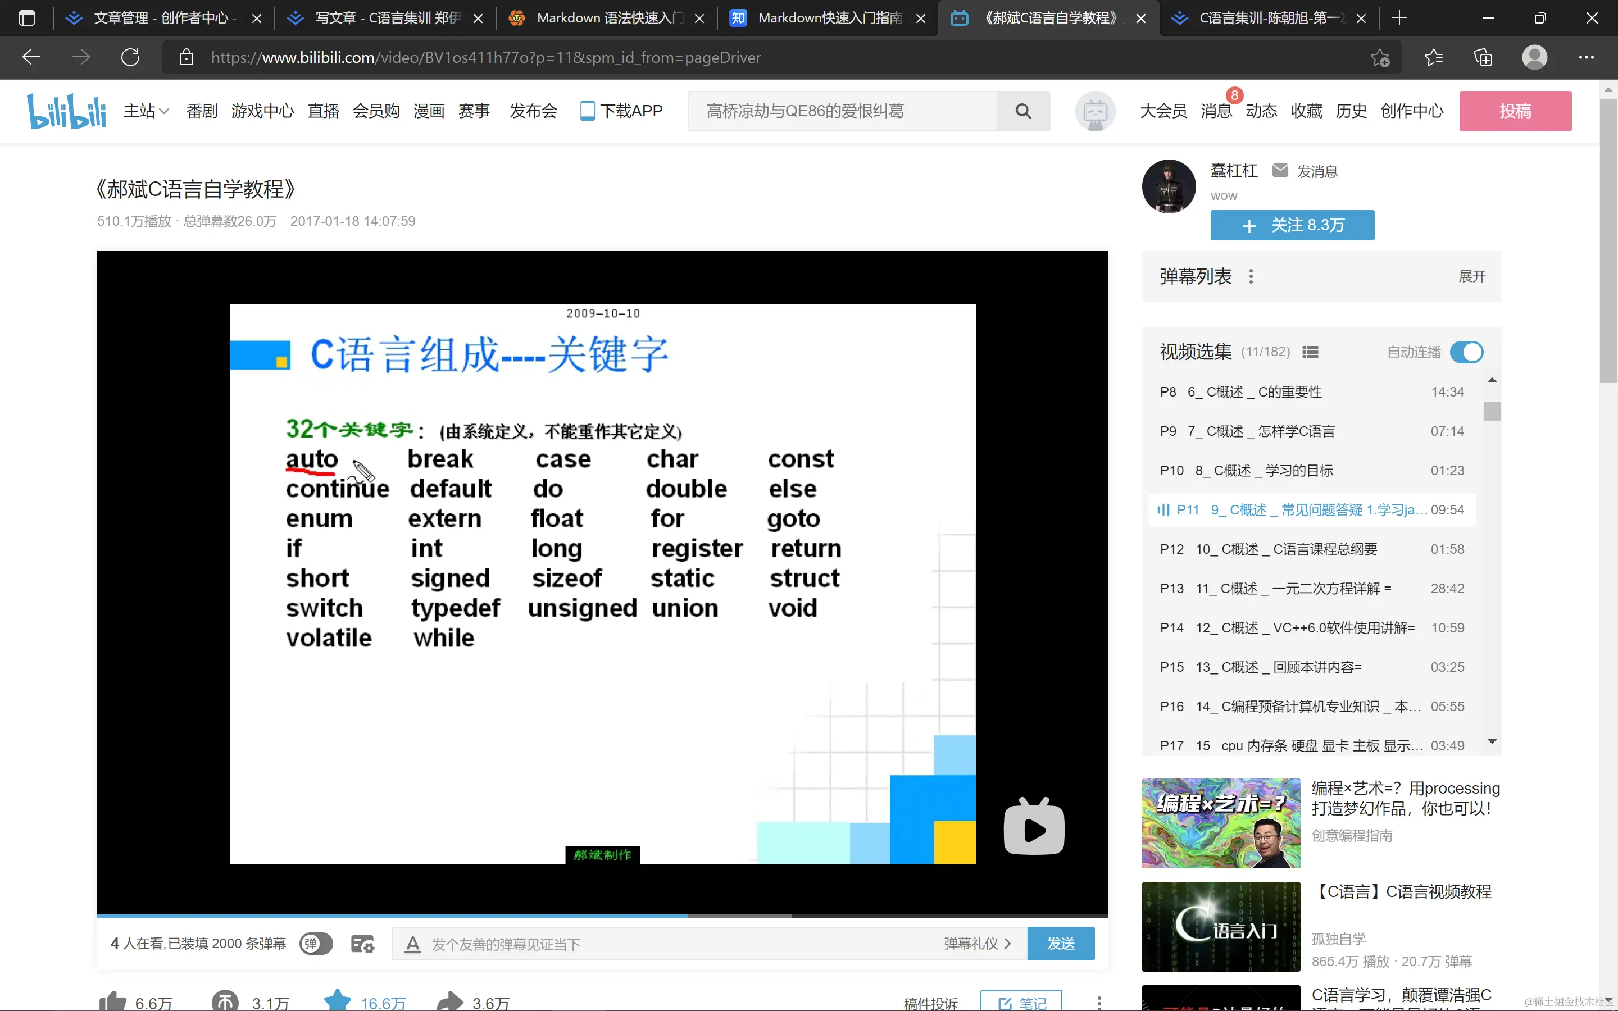Expand the 主站 dropdown menu

click(x=146, y=111)
